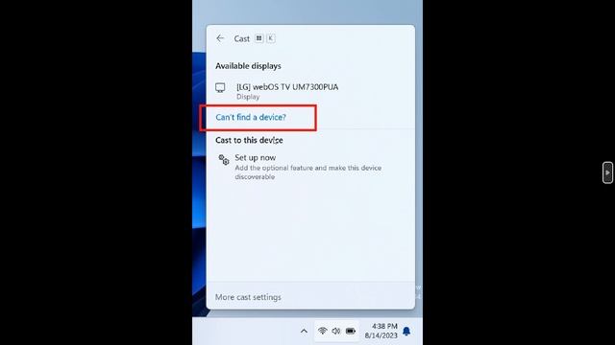The width and height of the screenshot is (615, 345).
Task: Open the Wi-Fi network icon in system tray
Action: pyautogui.click(x=323, y=331)
